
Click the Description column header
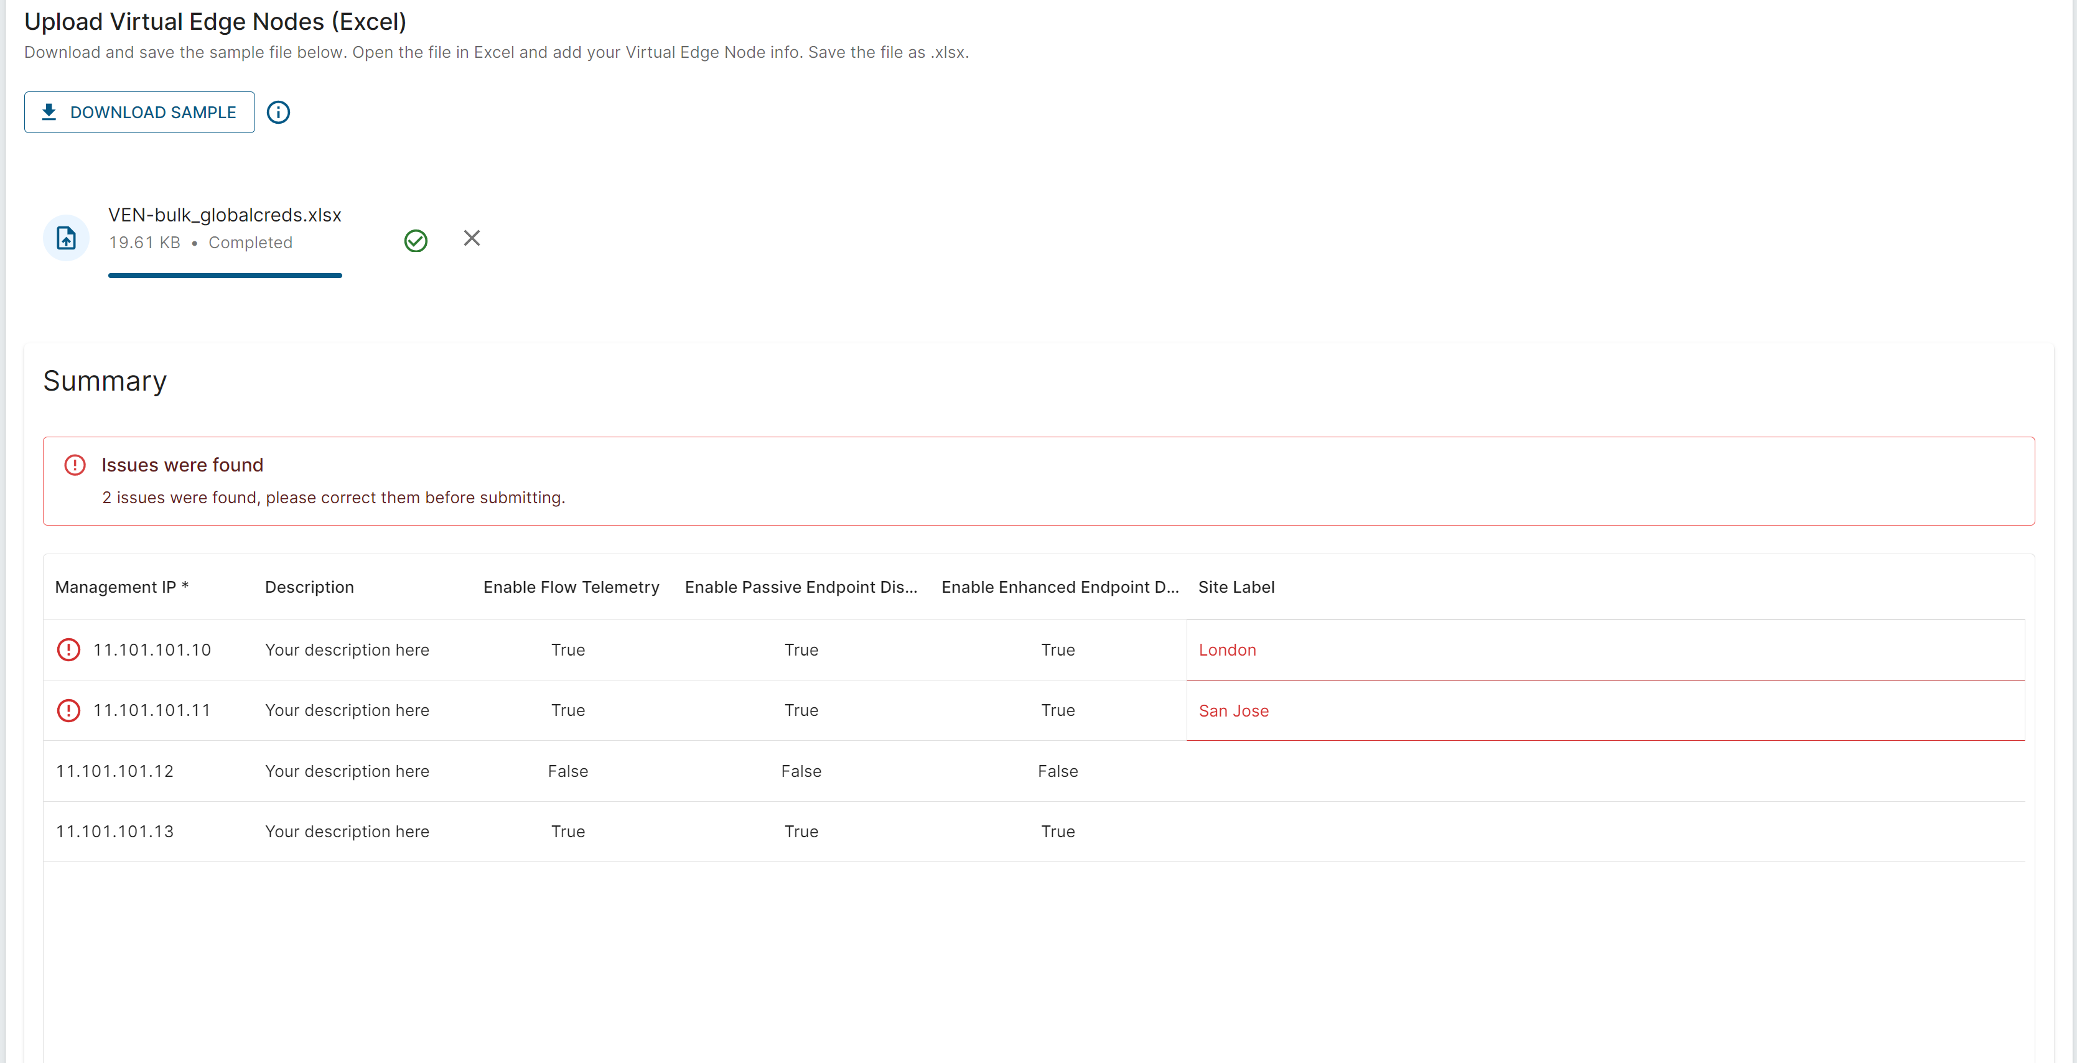point(310,587)
